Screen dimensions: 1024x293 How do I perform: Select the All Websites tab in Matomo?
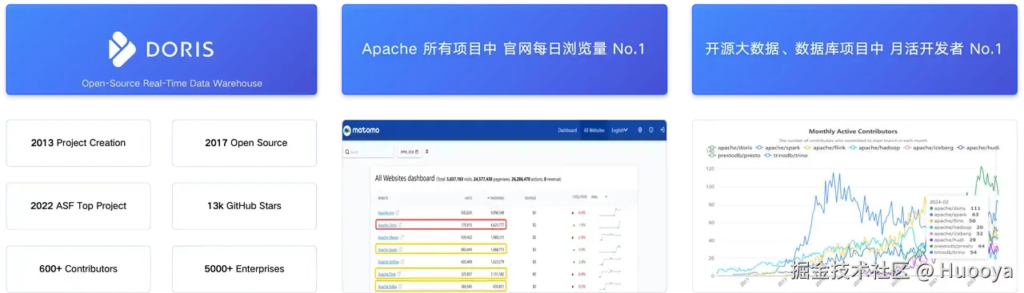(594, 129)
